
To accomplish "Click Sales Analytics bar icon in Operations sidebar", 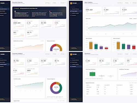I will (x=71, y=62).
